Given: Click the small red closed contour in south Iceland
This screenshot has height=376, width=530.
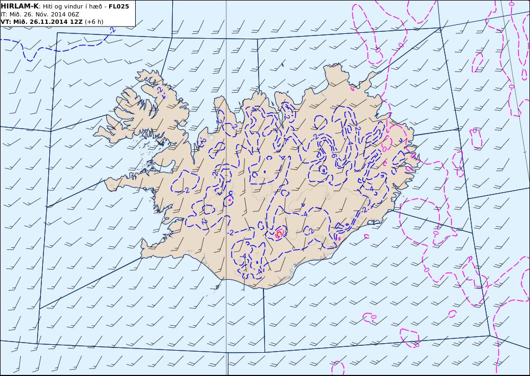Looking at the screenshot, I should pos(279,234).
